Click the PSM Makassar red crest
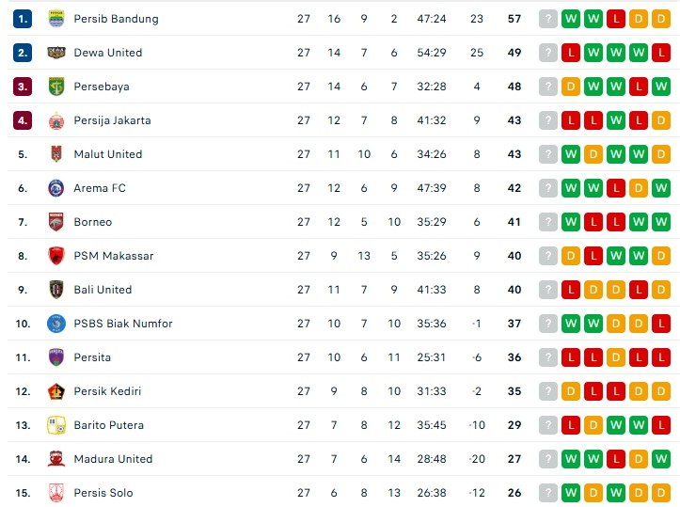The width and height of the screenshot is (680, 507). pos(55,256)
